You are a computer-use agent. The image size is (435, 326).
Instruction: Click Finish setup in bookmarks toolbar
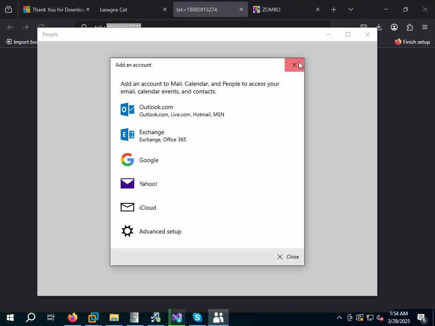point(412,42)
